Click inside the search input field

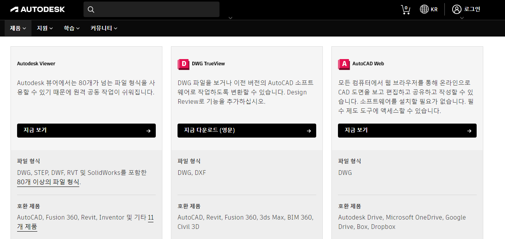[x=155, y=9]
